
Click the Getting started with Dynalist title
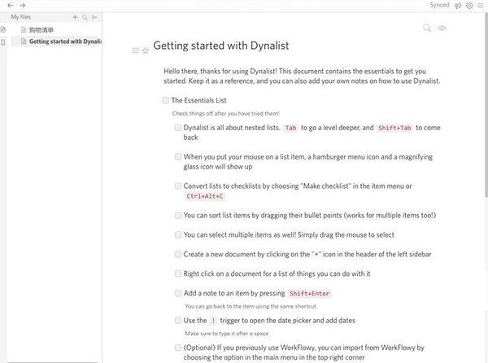click(x=220, y=46)
